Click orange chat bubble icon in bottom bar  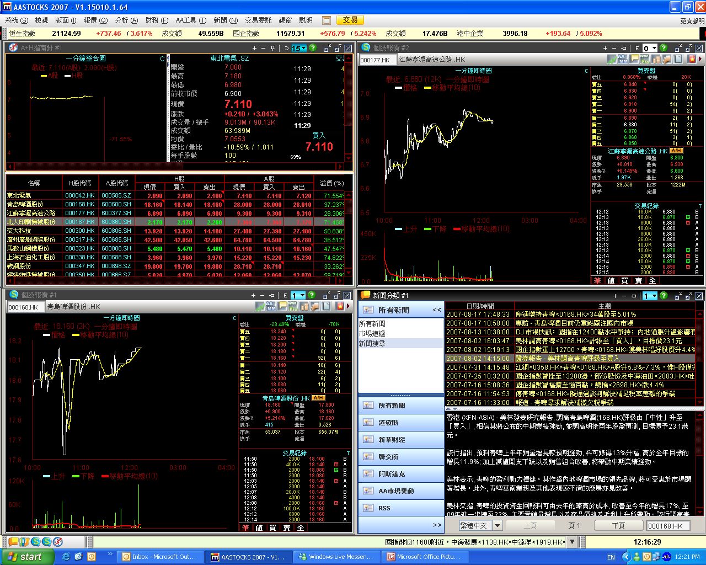[x=13, y=542]
